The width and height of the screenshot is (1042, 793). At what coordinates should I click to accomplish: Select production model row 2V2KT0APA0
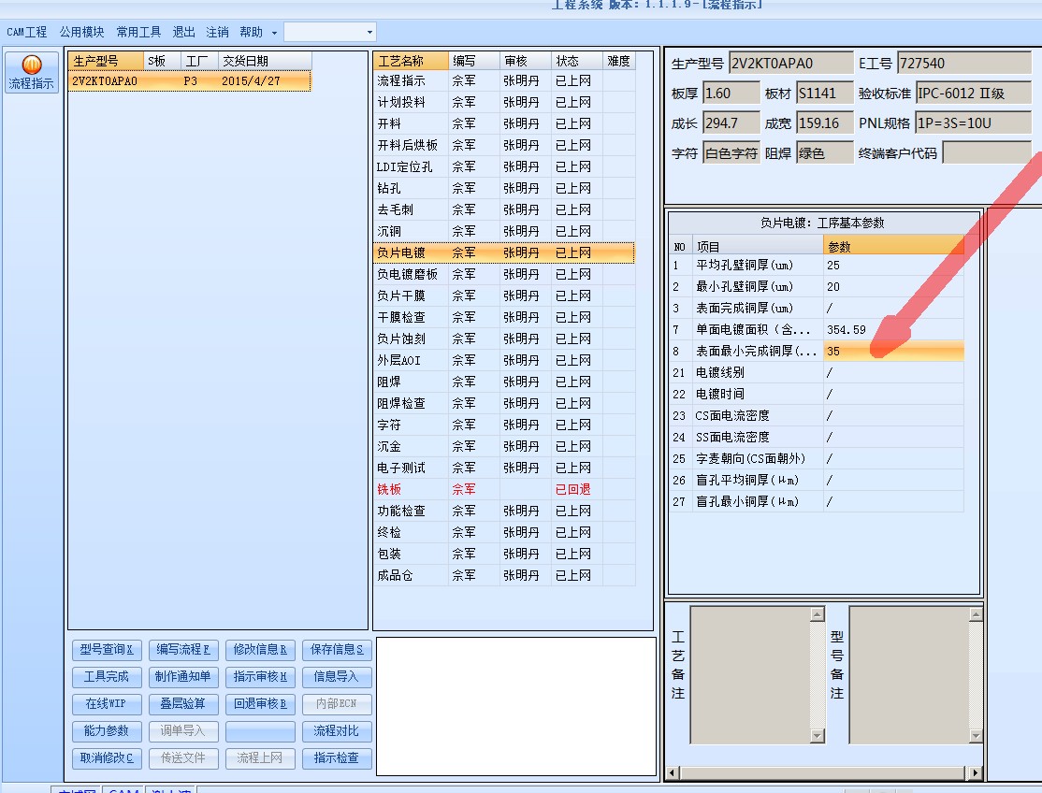(189, 81)
